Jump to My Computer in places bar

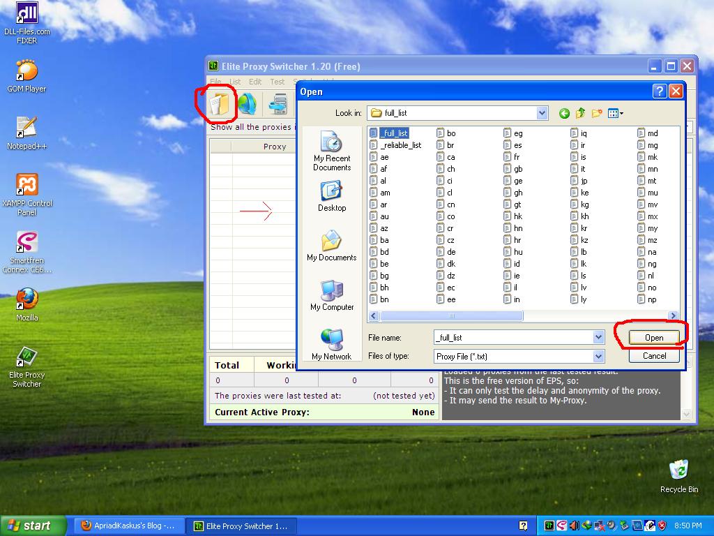point(332,295)
